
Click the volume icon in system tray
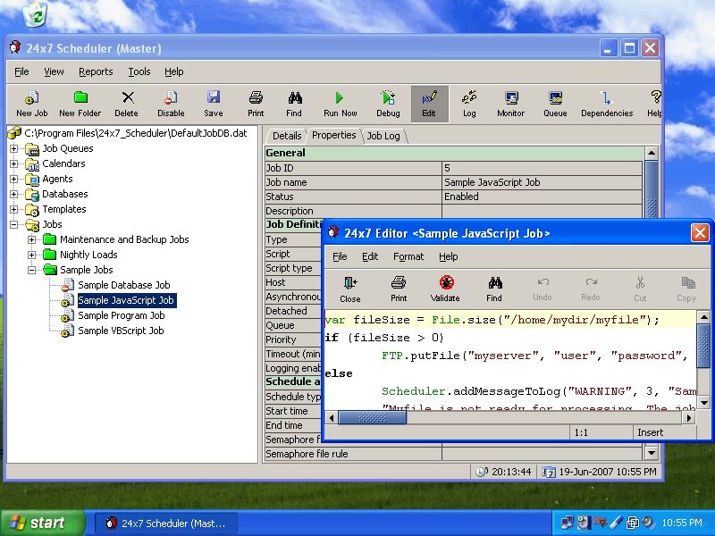tap(647, 523)
